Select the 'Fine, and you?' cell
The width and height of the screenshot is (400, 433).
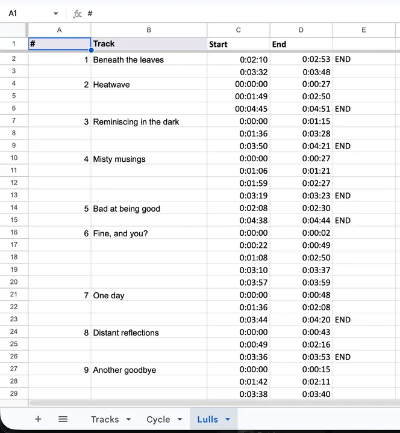pos(149,233)
